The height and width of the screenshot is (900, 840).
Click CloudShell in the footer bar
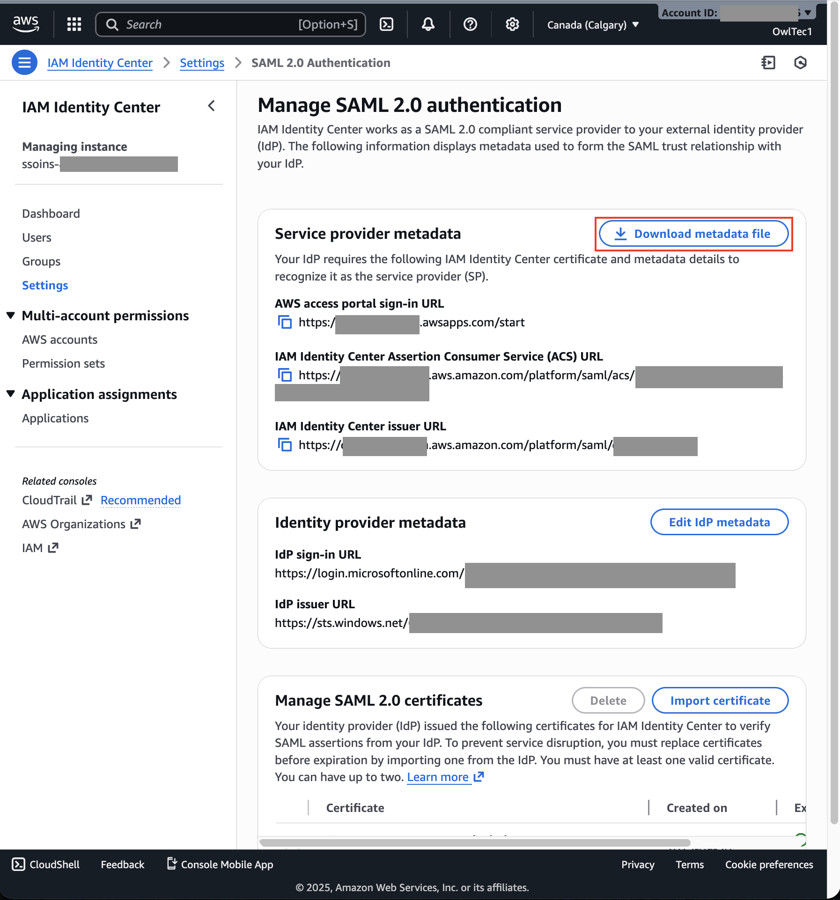[x=45, y=864]
